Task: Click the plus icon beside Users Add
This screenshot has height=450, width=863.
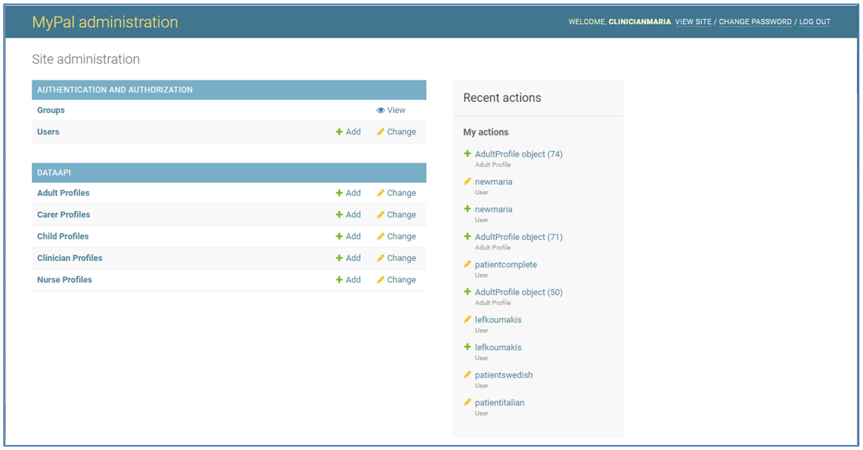Action: click(x=339, y=132)
